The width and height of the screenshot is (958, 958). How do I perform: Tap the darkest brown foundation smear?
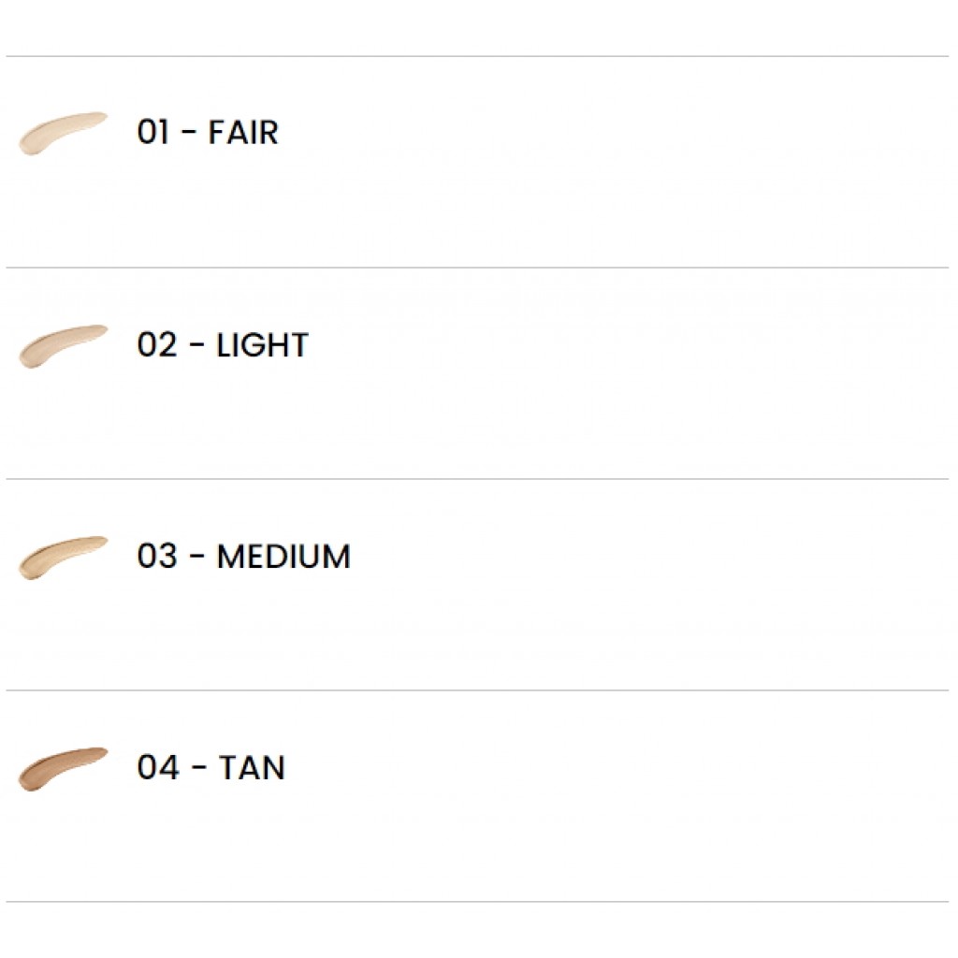click(x=62, y=768)
